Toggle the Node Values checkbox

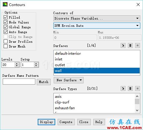point(6,22)
